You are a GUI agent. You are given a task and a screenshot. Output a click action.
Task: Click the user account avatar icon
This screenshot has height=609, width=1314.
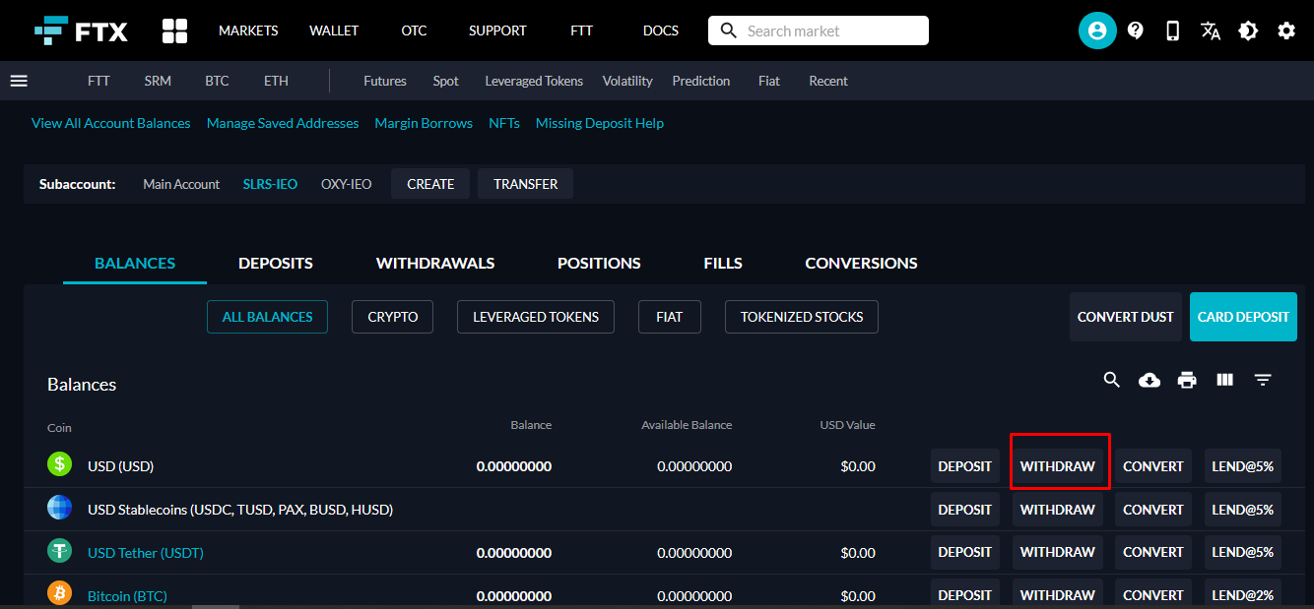[1097, 30]
